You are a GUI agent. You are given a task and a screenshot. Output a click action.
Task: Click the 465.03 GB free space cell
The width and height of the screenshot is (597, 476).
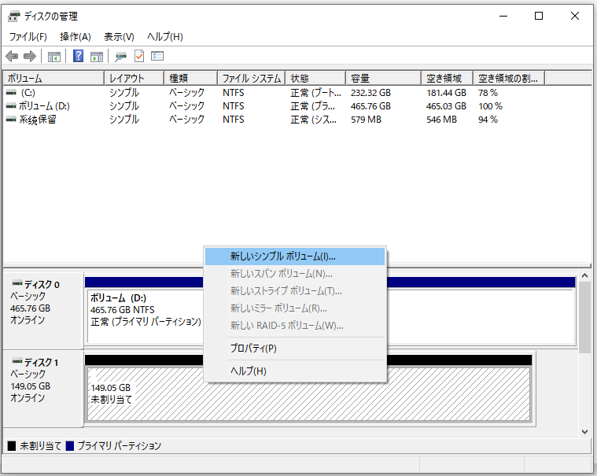coord(446,106)
